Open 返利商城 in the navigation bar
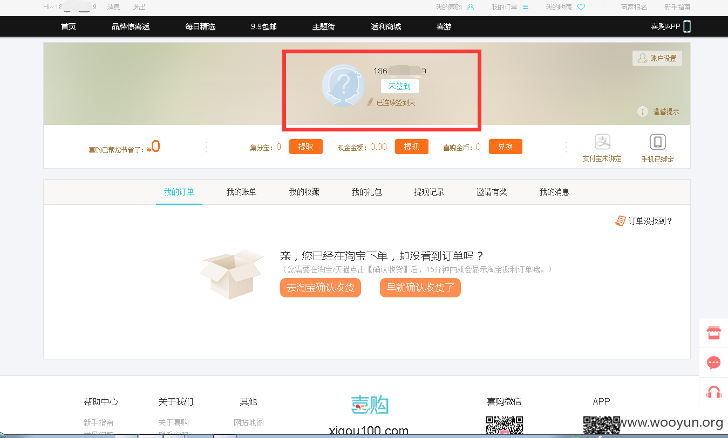This screenshot has width=728, height=438. 386,26
